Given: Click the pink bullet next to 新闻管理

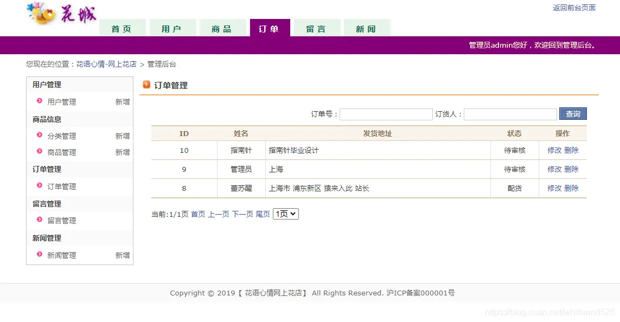Looking at the screenshot, I should 40,254.
